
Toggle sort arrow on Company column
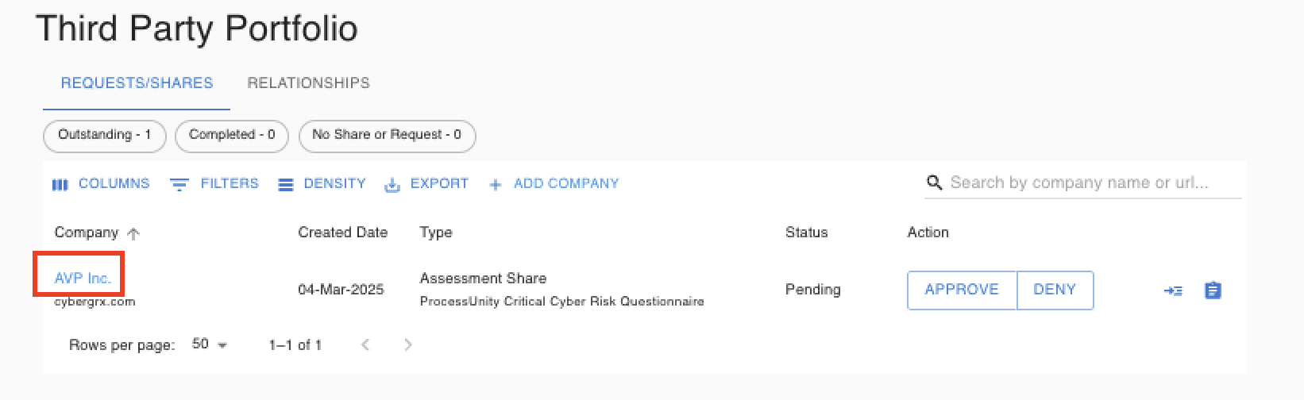(x=133, y=233)
